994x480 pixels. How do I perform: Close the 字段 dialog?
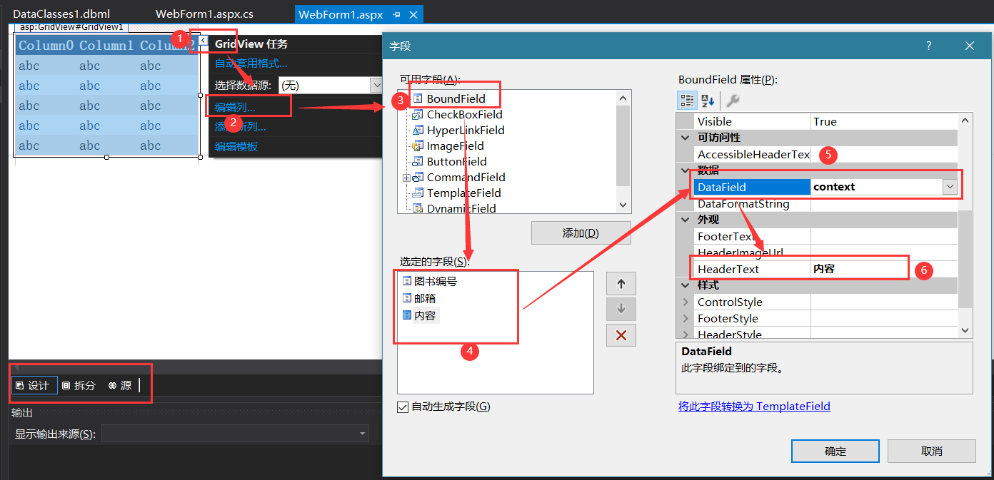pos(969,46)
